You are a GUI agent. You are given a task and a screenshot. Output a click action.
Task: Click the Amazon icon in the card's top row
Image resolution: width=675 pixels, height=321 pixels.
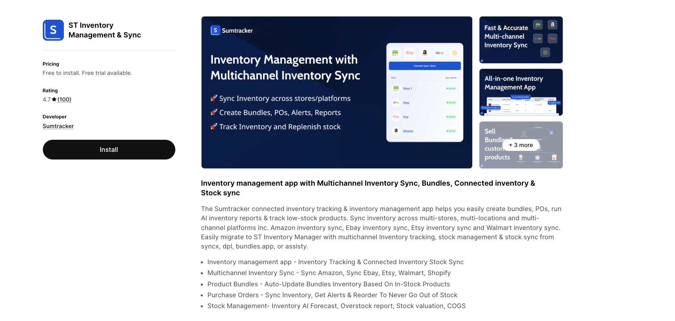click(425, 53)
